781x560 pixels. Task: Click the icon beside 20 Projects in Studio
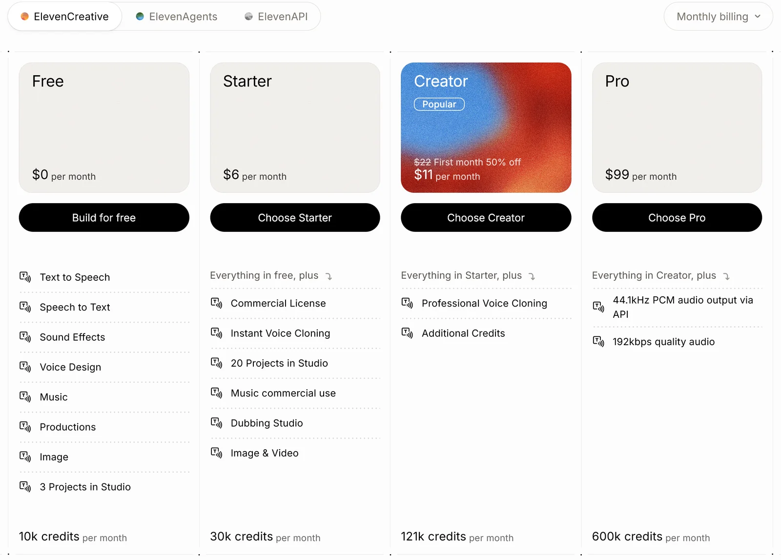[x=216, y=363]
